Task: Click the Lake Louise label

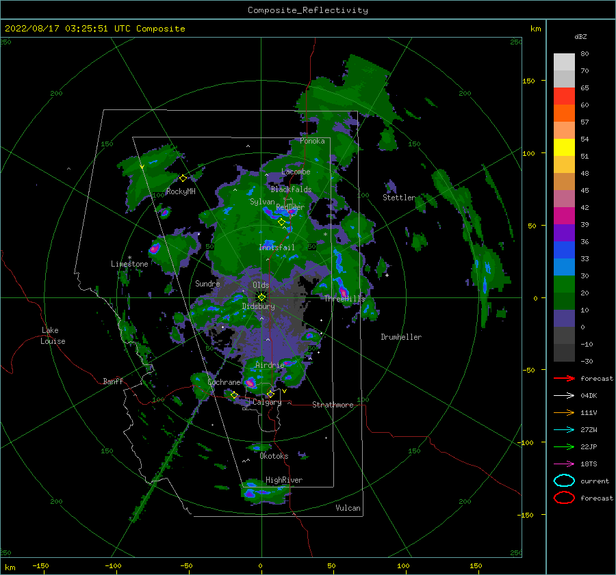Action: point(53,336)
